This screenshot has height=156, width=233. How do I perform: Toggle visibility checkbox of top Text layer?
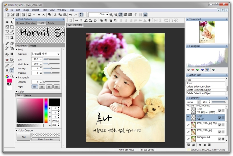tap(220, 111)
